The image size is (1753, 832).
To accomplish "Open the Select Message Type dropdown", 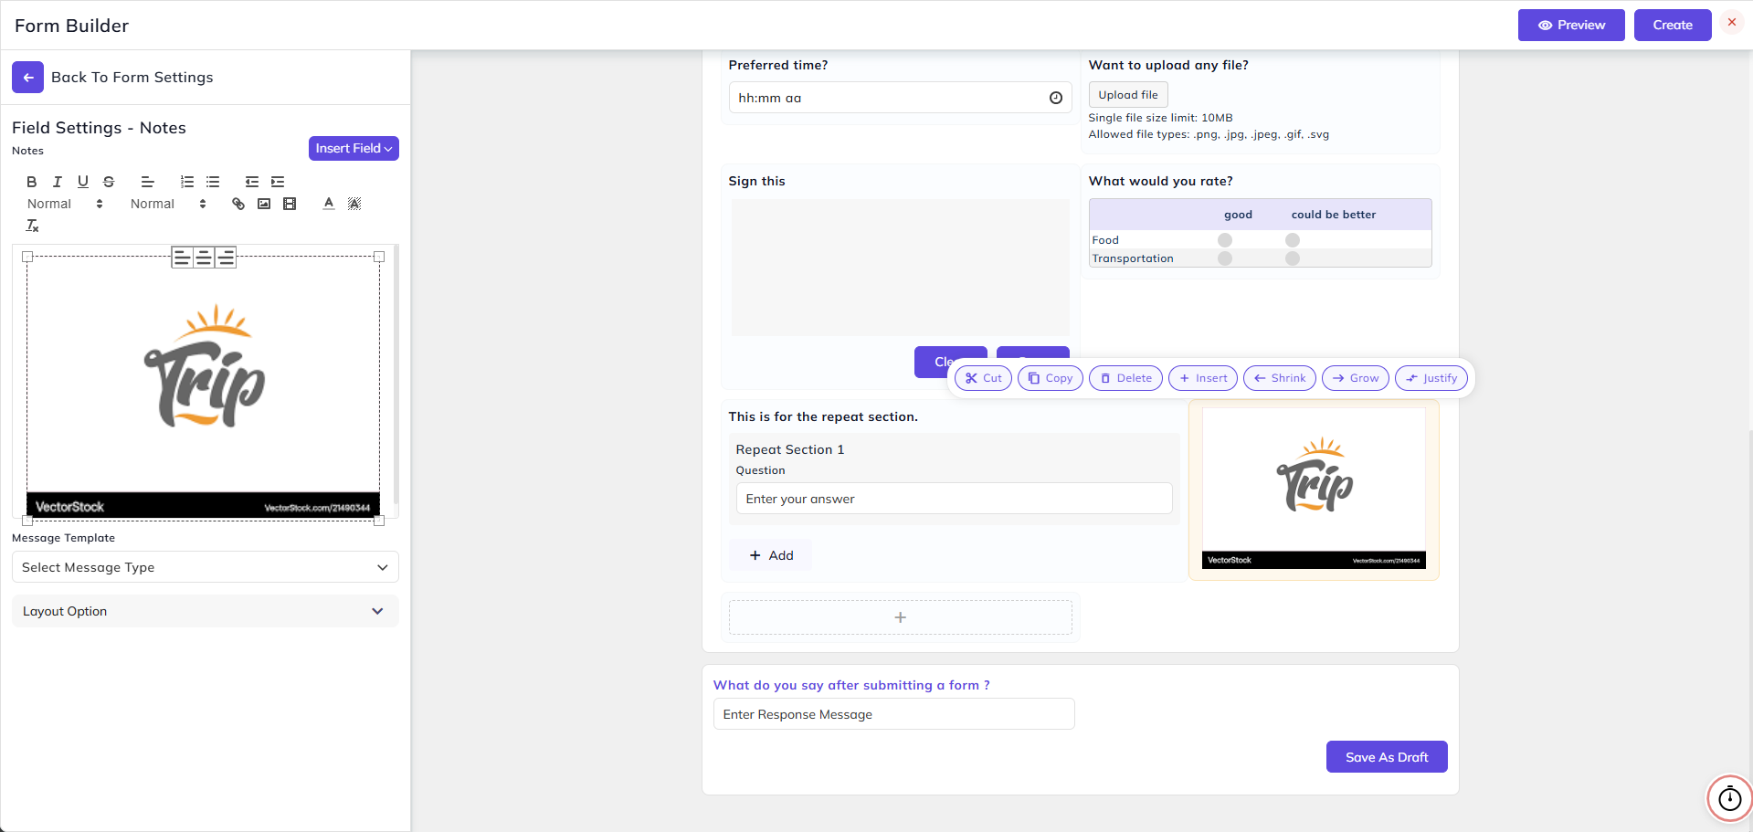I will click(x=206, y=567).
